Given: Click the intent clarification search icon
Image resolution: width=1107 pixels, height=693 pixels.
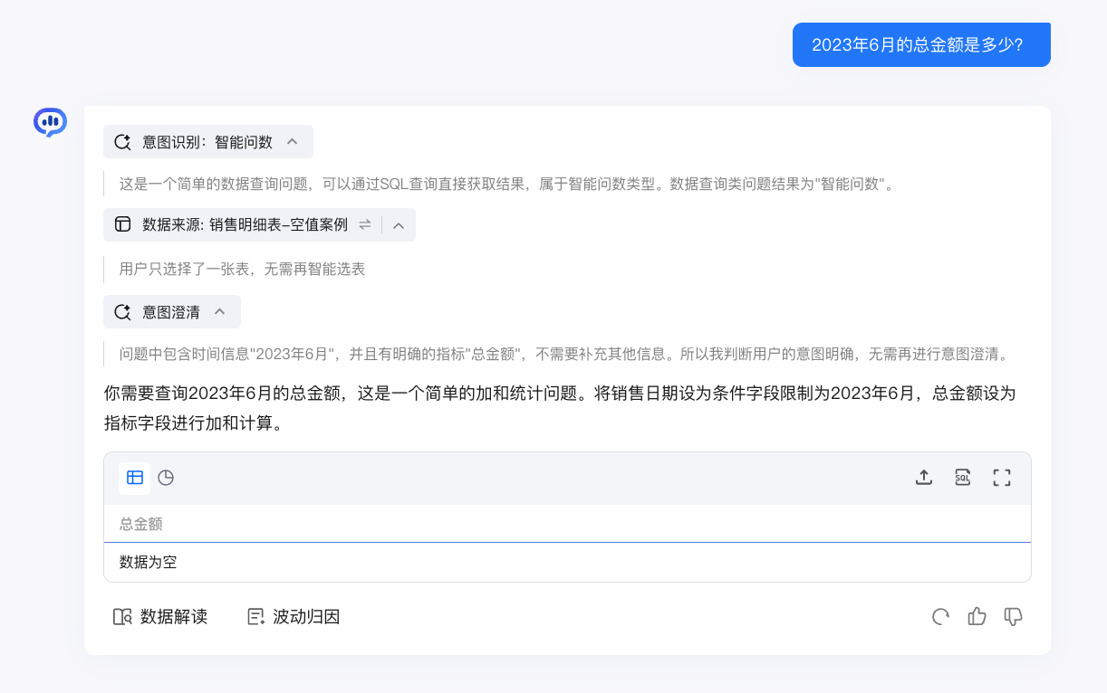Looking at the screenshot, I should point(122,312).
